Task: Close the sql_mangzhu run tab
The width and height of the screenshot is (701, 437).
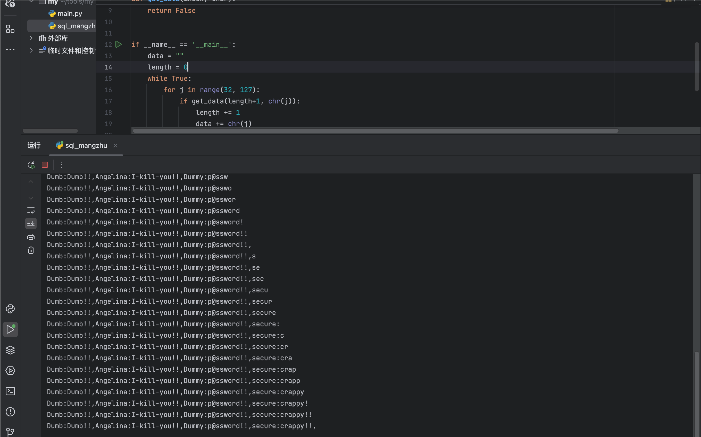Action: coord(115,146)
